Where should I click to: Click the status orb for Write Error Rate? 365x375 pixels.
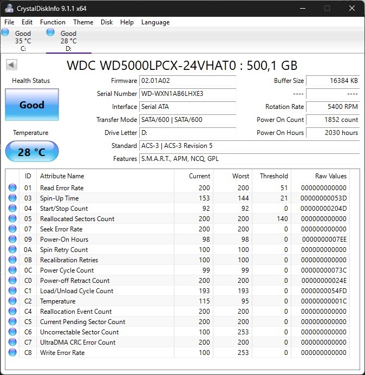(12, 353)
